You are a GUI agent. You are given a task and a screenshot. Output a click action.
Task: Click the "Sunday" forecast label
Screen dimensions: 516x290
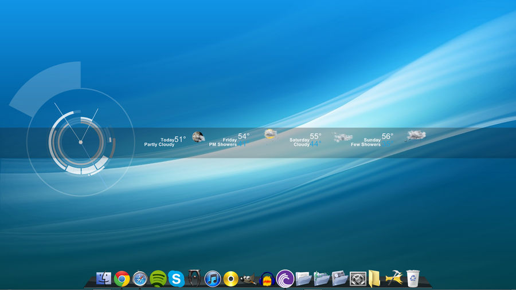click(x=372, y=140)
